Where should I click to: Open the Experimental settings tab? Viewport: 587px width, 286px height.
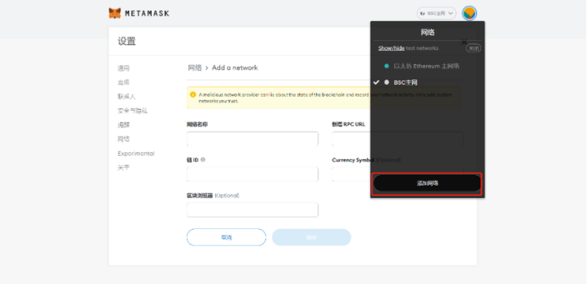[136, 154]
